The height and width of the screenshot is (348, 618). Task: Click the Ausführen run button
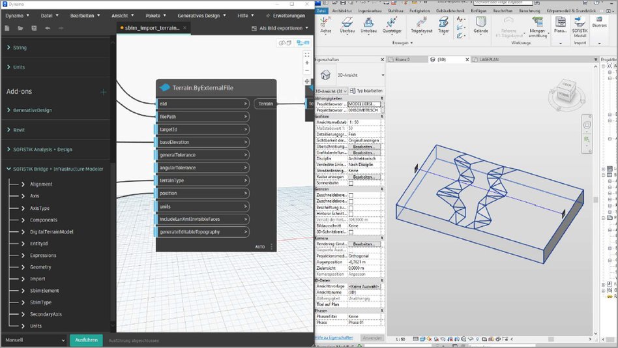[x=86, y=340]
